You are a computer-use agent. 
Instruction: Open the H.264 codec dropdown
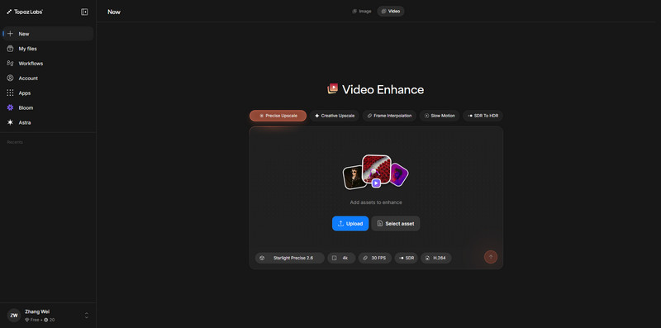pos(436,258)
